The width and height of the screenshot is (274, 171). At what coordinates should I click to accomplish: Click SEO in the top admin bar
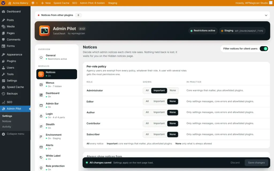point(75,3)
